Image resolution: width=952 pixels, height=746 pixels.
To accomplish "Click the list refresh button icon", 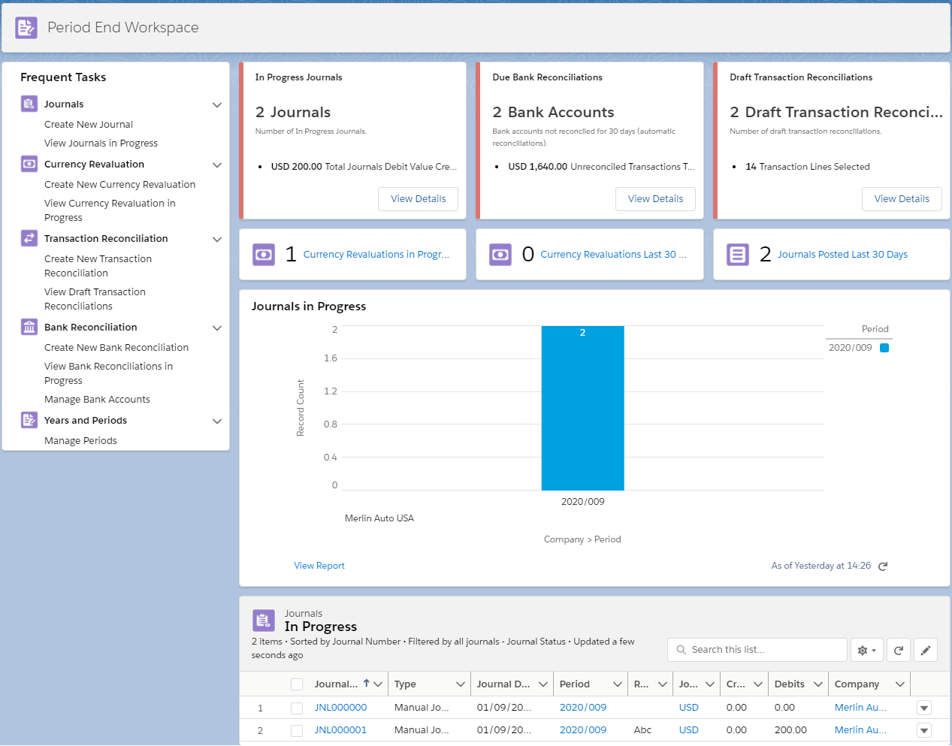I will [x=899, y=651].
